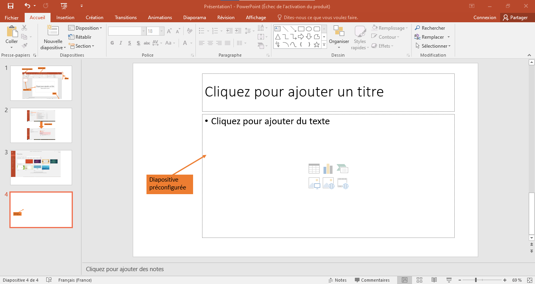Viewport: 535px width, 284px height.
Task: Adjust the zoom slider in status bar
Action: click(475, 280)
